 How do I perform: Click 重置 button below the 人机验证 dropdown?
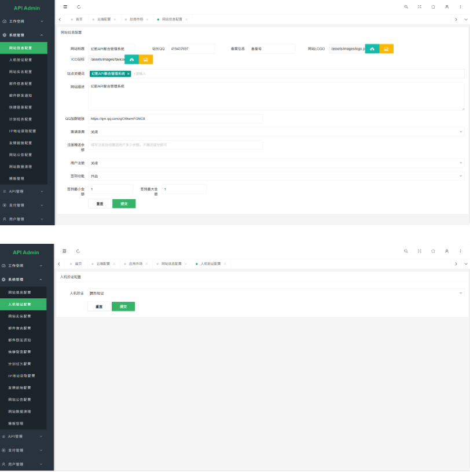pyautogui.click(x=99, y=306)
